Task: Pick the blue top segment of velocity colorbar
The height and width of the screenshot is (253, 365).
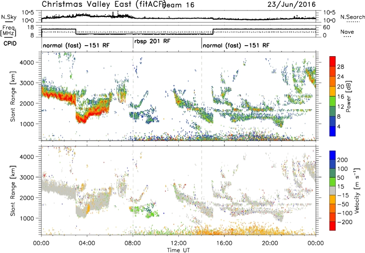Action: point(333,155)
